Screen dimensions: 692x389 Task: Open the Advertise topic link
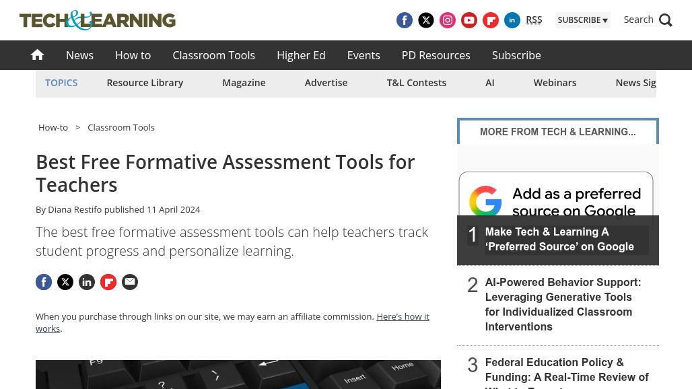click(326, 83)
